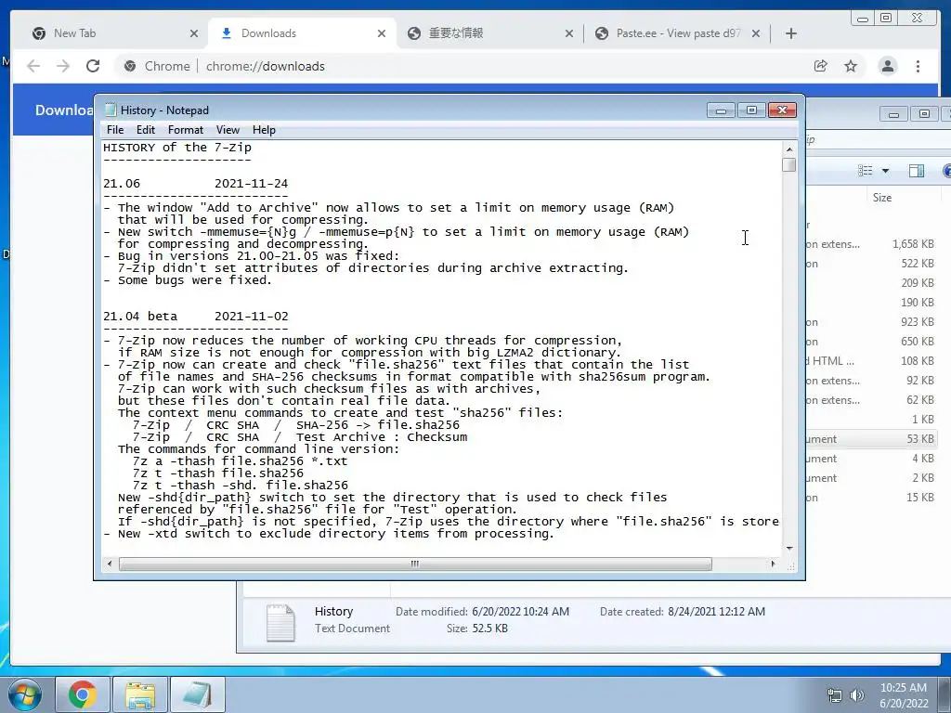The height and width of the screenshot is (713, 951).
Task: Select the 53 KB document row in Explorer
Action: pos(871,439)
